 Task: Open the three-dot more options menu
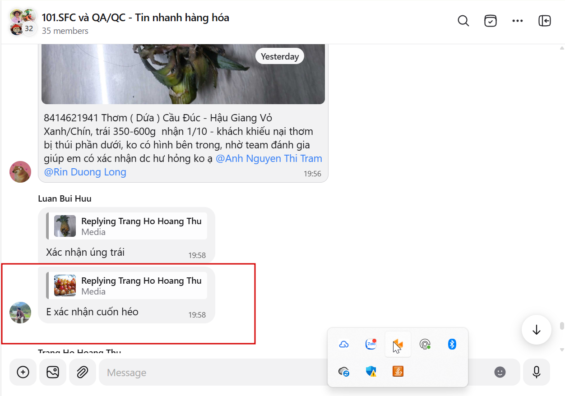coord(518,21)
